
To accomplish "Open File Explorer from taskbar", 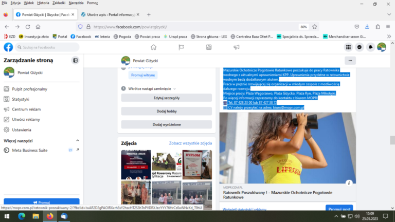I will pos(36,216).
